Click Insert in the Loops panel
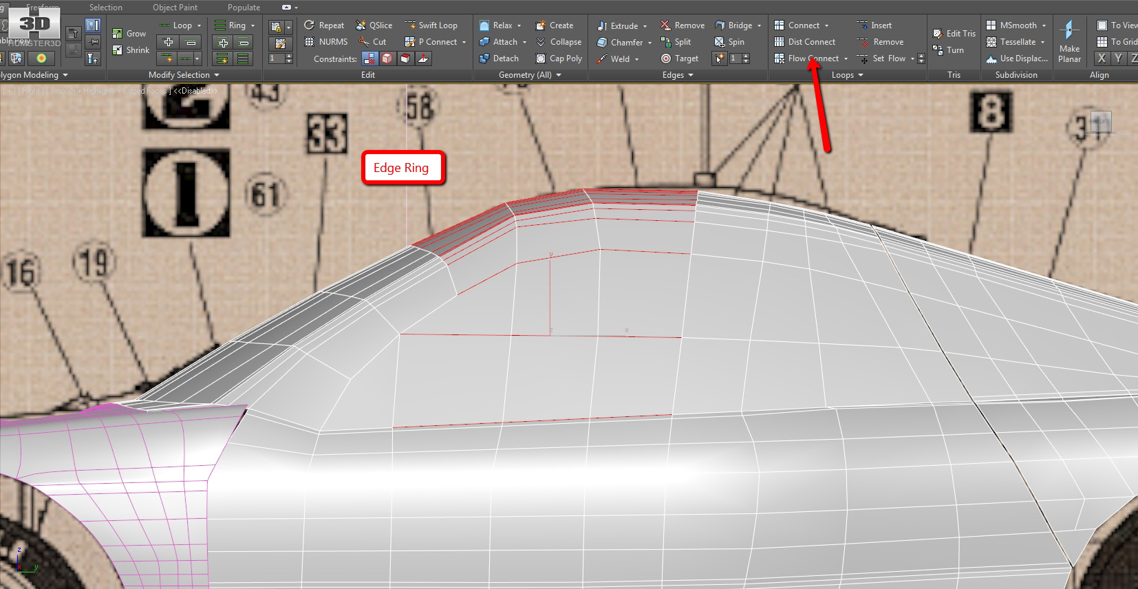Screen dimensions: 1138x589 pos(874,25)
